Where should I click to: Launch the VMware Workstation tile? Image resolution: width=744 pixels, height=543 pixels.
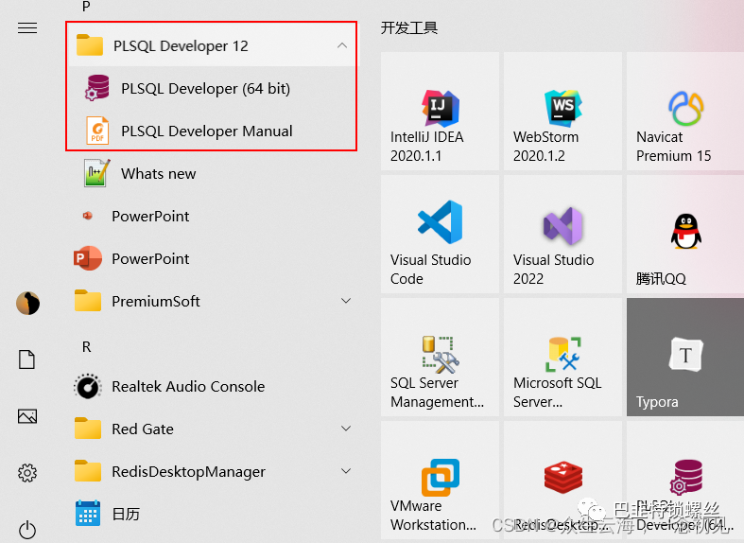pyautogui.click(x=440, y=480)
